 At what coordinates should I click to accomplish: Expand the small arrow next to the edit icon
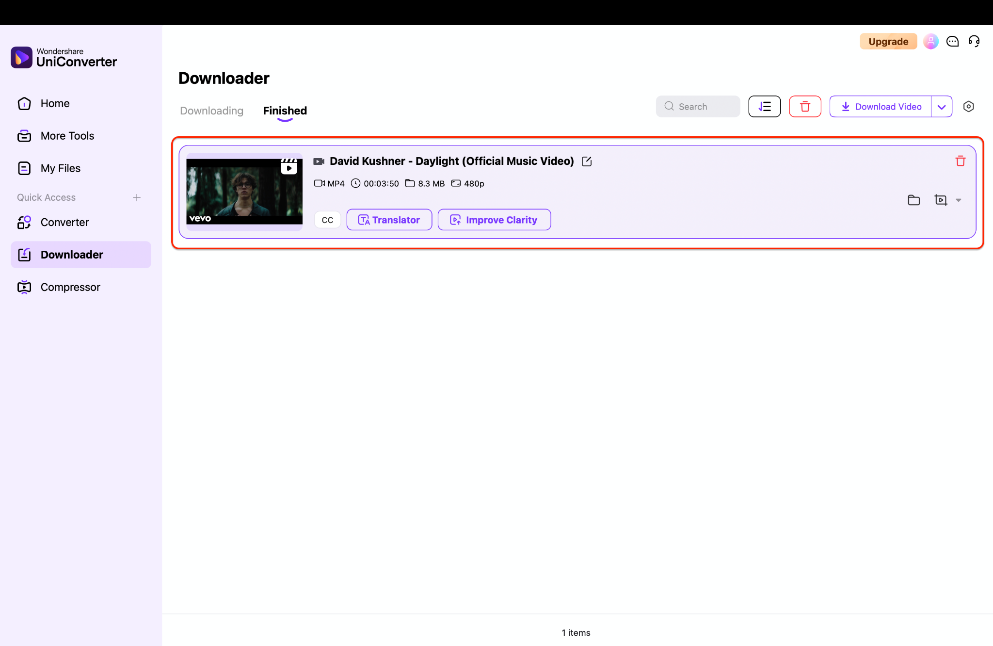coord(959,200)
